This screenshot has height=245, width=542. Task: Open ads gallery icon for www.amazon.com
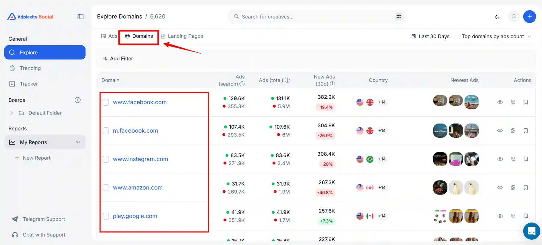[513, 188]
